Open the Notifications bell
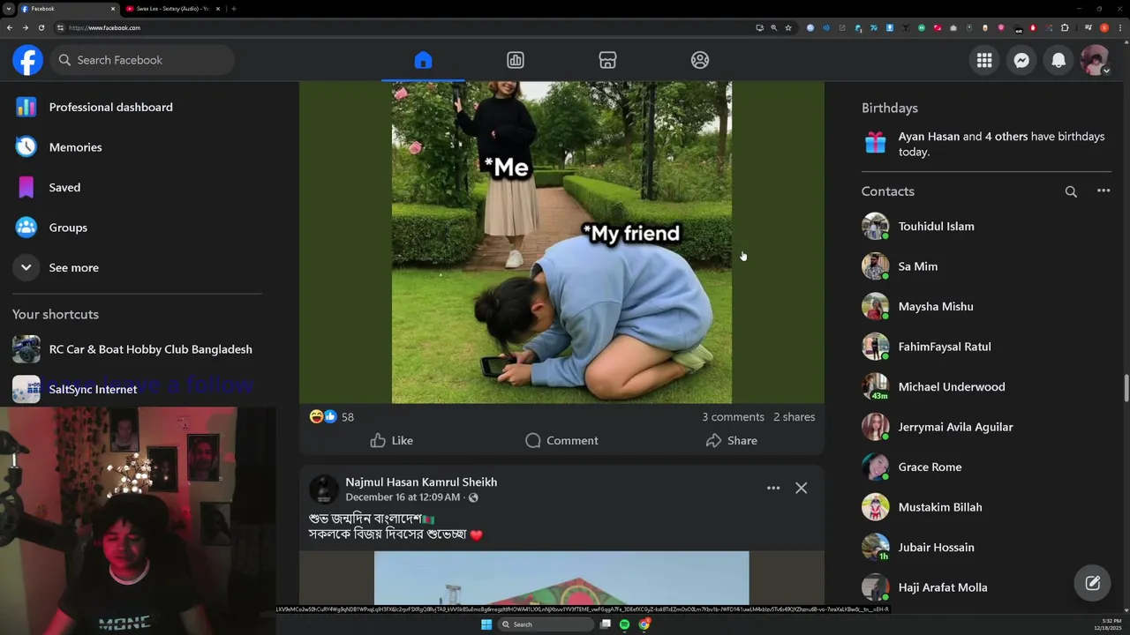Screen dimensions: 1130x635 [1058, 60]
